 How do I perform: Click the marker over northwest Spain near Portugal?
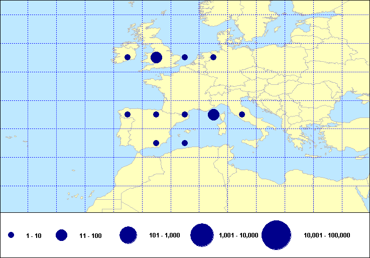128,114
